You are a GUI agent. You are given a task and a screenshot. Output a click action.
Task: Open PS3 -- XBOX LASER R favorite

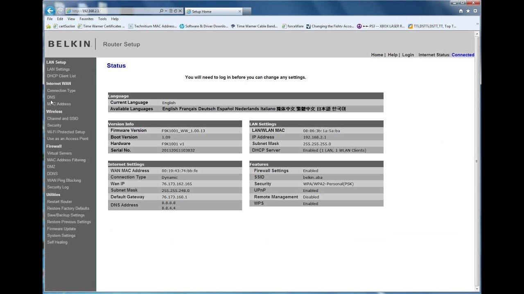click(x=380, y=26)
